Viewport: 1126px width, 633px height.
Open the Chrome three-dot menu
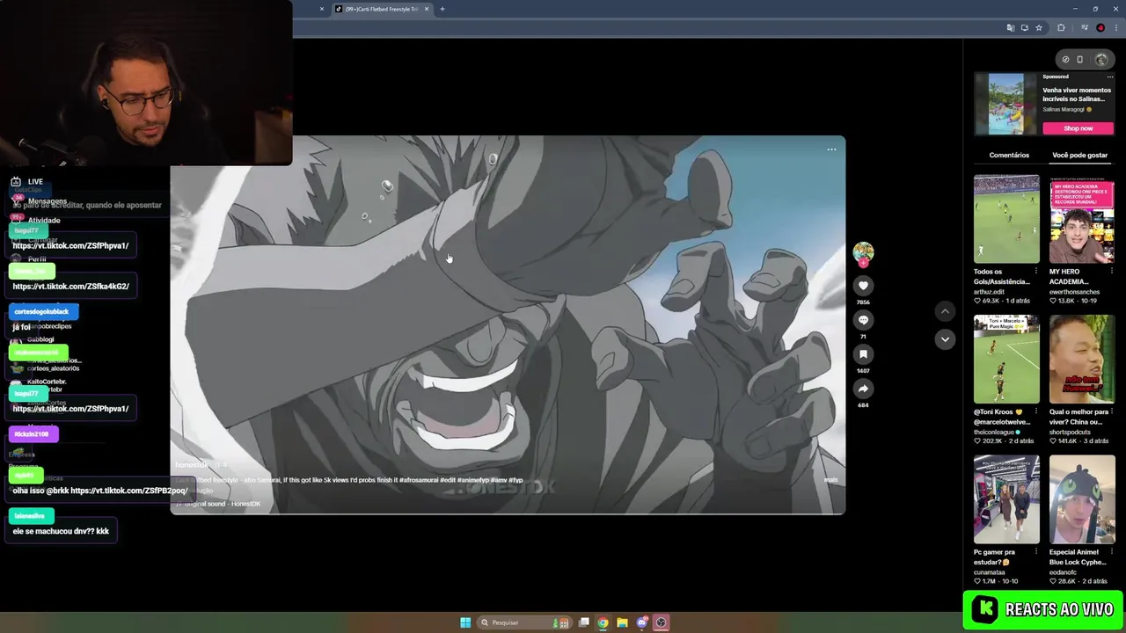[x=1116, y=28]
